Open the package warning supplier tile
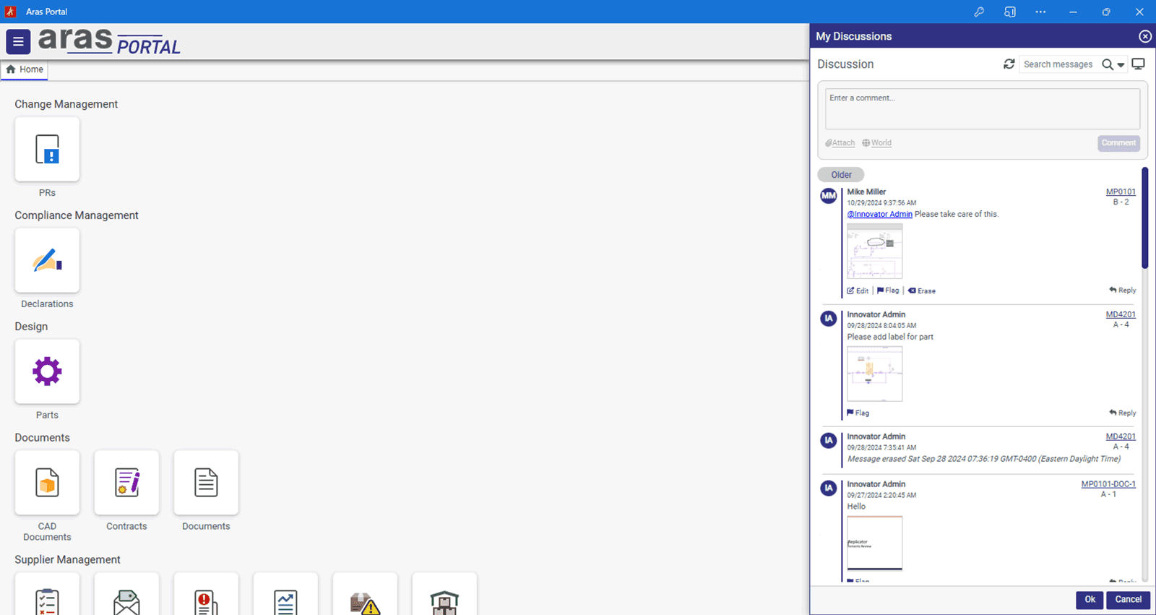The height and width of the screenshot is (615, 1156). tap(365, 594)
